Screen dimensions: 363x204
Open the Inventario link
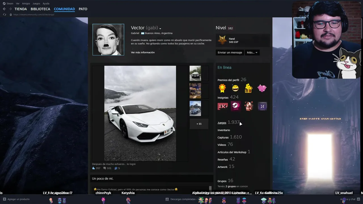click(224, 130)
